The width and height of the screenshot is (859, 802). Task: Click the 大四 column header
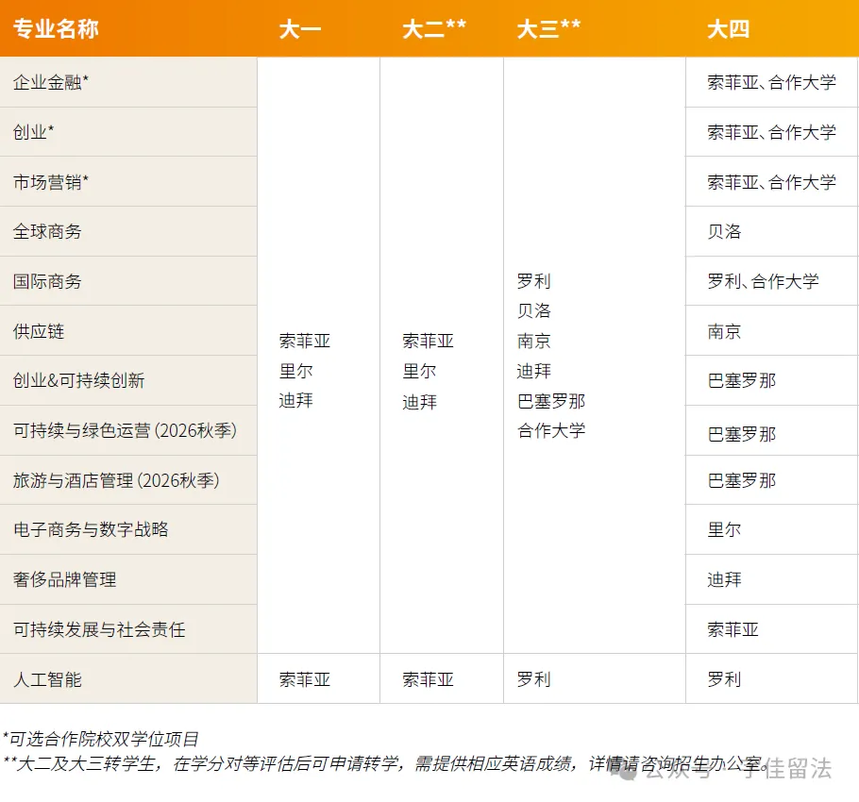pyautogui.click(x=728, y=28)
